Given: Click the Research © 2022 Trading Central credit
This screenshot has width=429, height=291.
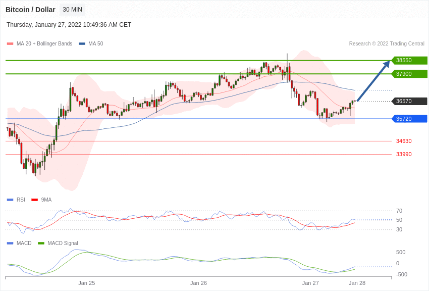Looking at the screenshot, I should tap(387, 44).
